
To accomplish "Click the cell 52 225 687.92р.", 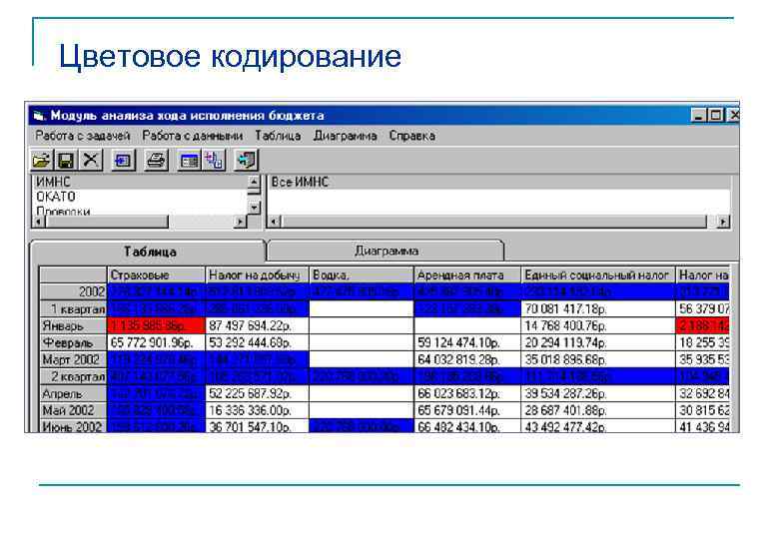I will click(257, 393).
